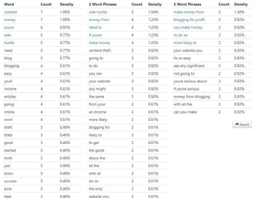The height and width of the screenshot is (198, 254).
Task: Click the 'make money from' phrase link
Action: pyautogui.click(x=189, y=12)
